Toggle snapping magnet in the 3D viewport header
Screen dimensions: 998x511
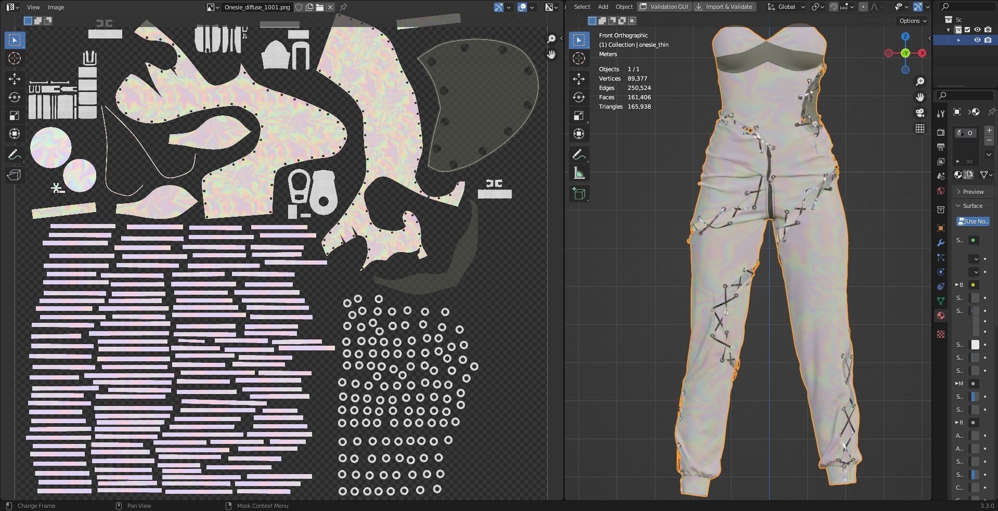pos(834,7)
